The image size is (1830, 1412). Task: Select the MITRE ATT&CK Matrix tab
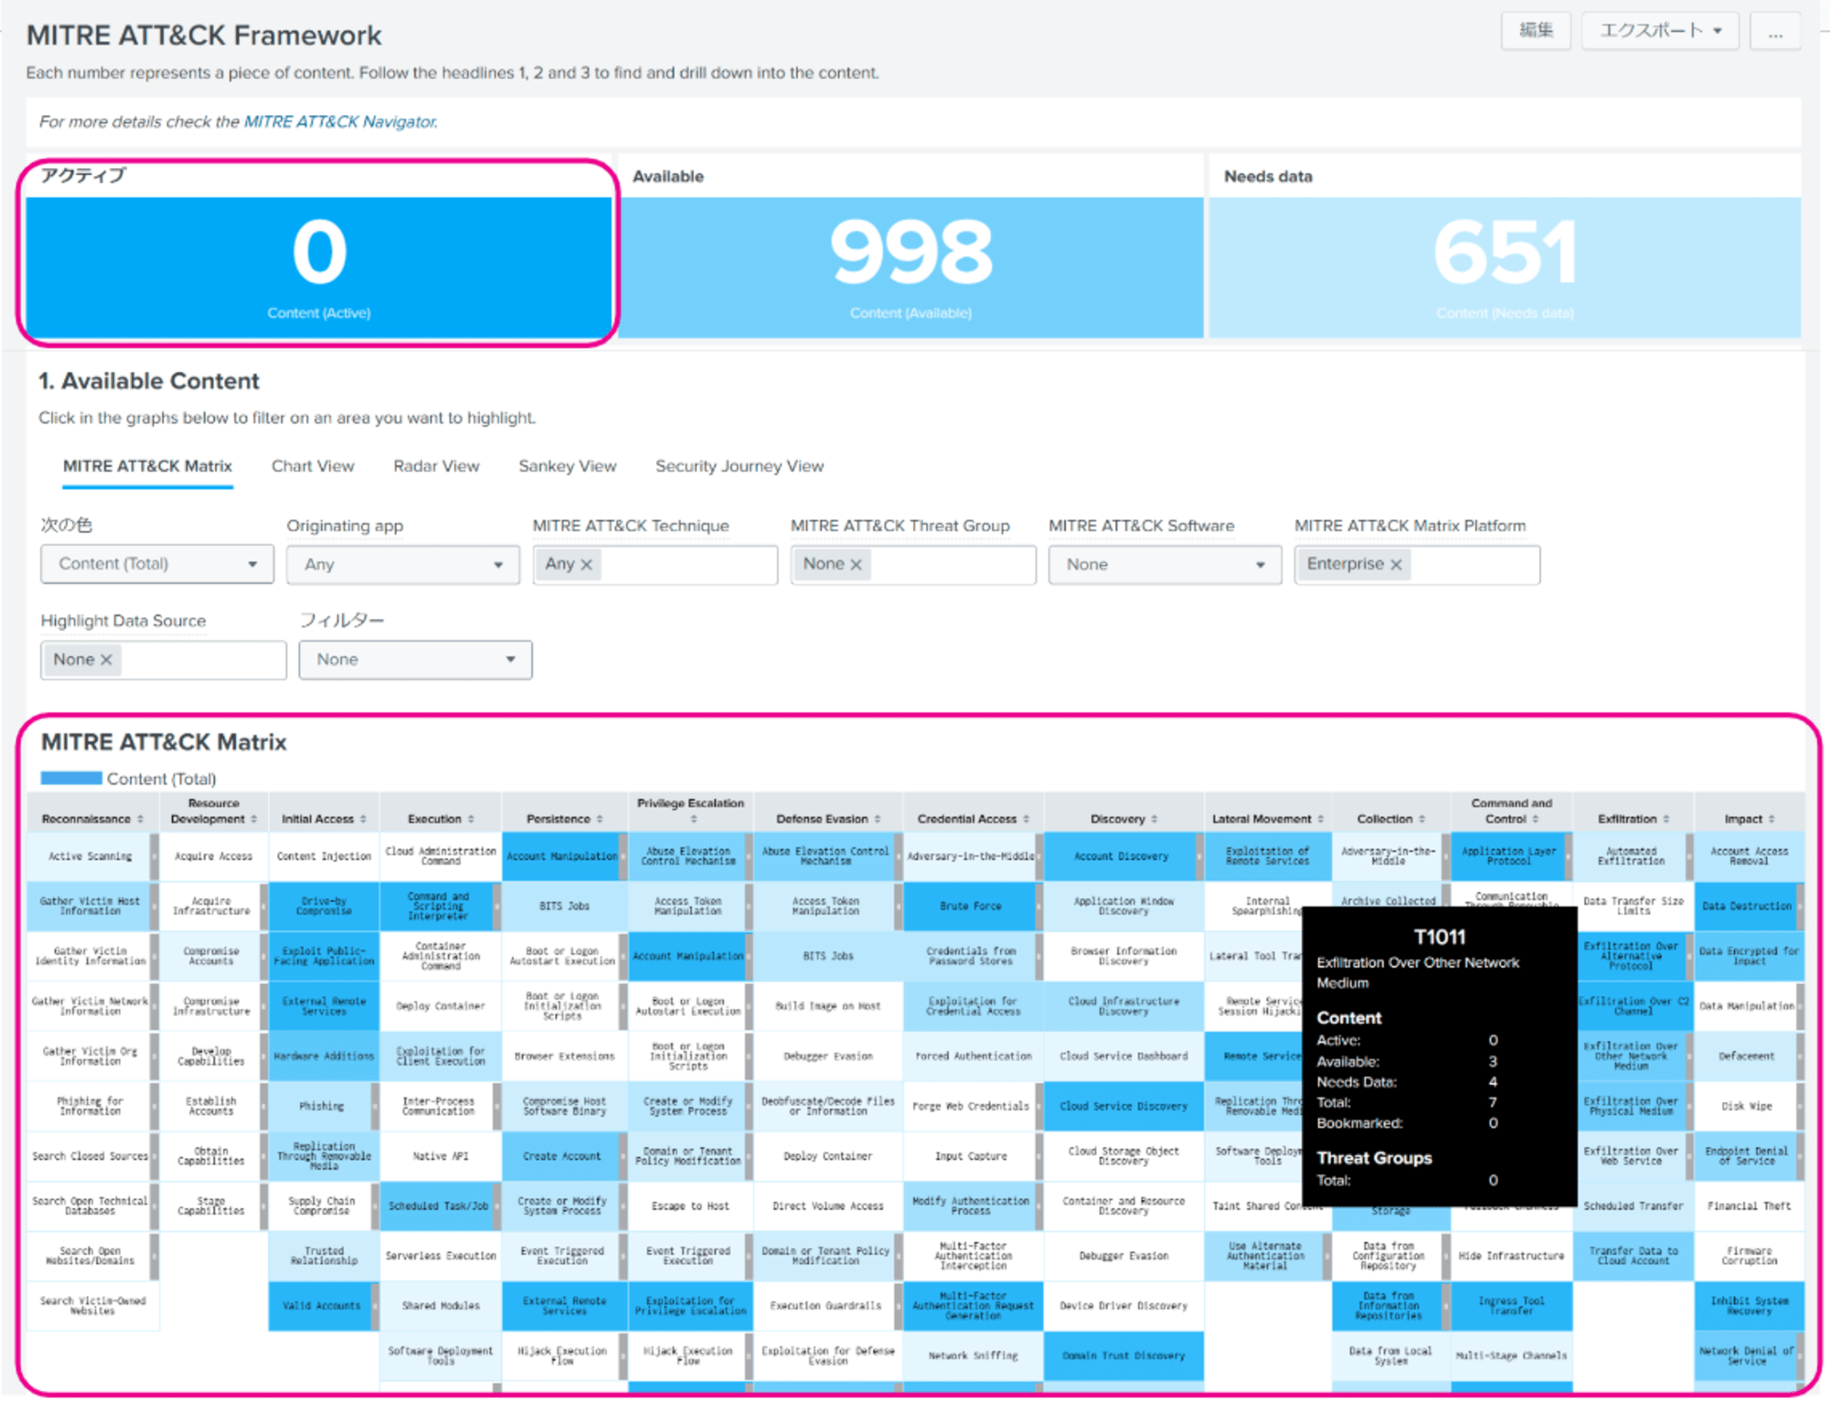coord(147,466)
